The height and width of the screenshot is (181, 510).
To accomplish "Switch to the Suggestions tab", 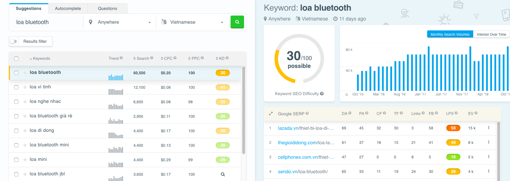I will 29,8.
